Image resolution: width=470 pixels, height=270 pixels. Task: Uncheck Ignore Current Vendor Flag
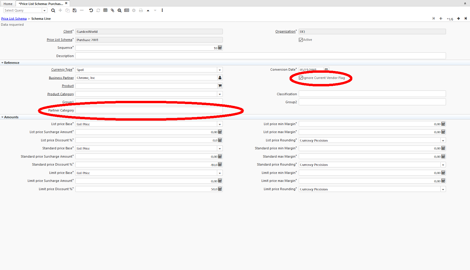point(301,78)
